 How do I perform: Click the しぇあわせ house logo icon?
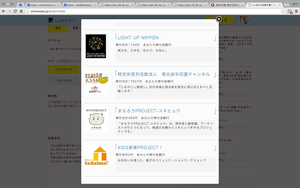[x=51, y=20]
